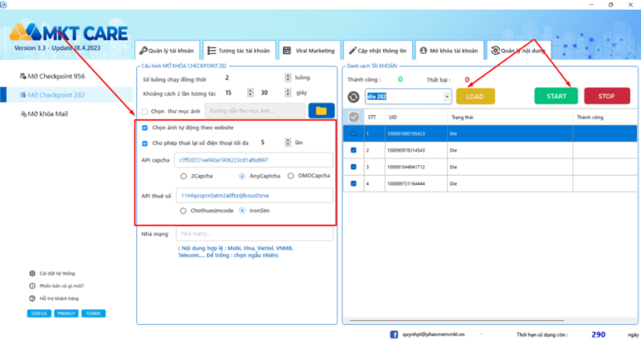641x340 pixels.
Task: Select the Chothuesimcode radio option
Action: point(184,211)
